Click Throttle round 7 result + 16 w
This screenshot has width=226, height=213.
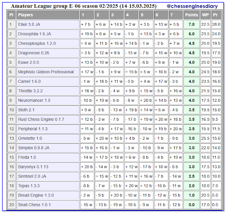[176, 91]
